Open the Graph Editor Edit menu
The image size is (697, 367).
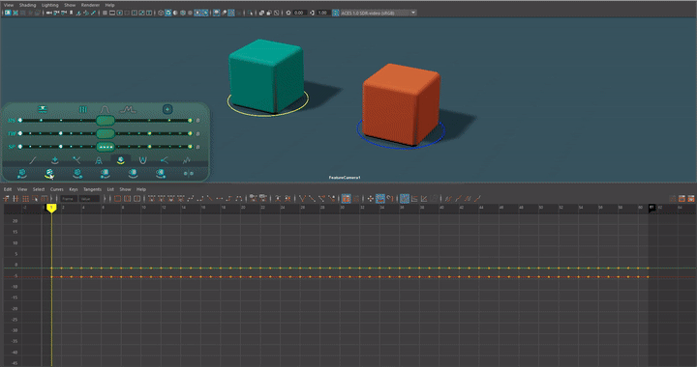(8, 189)
